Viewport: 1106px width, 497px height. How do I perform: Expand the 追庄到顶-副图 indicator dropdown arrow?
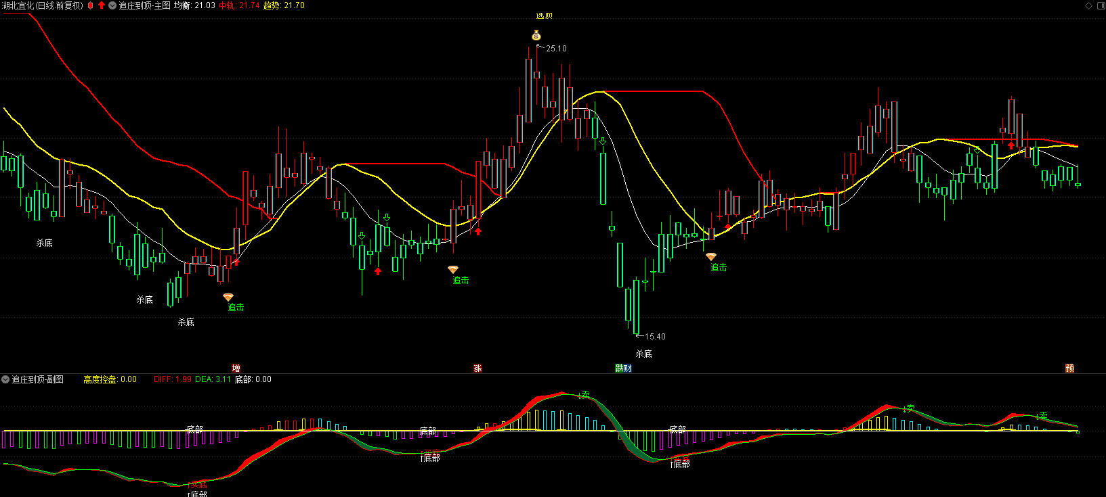[x=5, y=379]
